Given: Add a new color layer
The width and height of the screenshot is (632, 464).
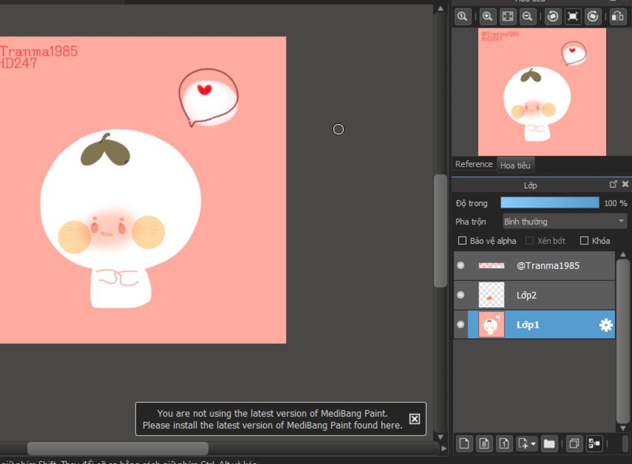Looking at the screenshot, I should 464,444.
